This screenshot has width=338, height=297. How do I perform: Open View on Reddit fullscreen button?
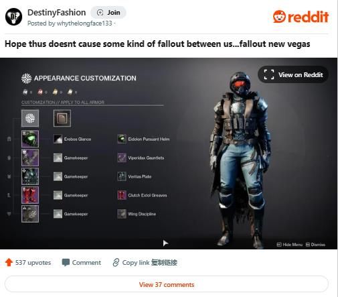(x=293, y=74)
